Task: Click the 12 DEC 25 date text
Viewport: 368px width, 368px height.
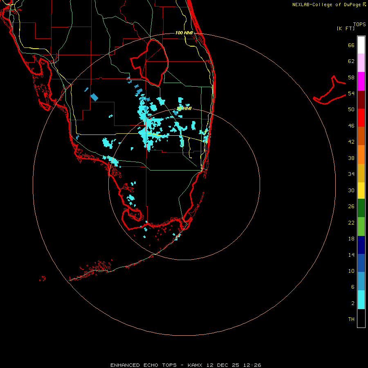Action: [223, 365]
